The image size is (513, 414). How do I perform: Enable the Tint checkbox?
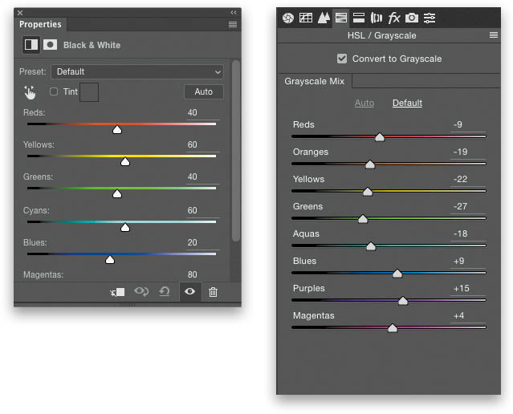tap(54, 91)
